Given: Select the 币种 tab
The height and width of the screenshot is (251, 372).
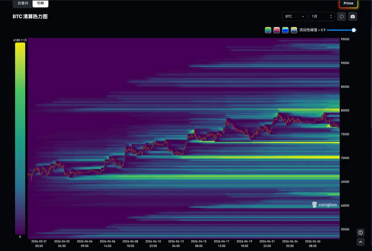Looking at the screenshot, I should coord(40,3).
